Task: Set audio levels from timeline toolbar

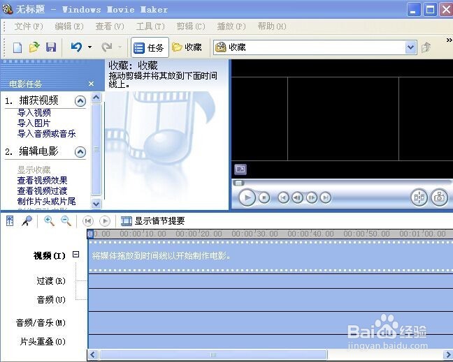Action: (10, 221)
